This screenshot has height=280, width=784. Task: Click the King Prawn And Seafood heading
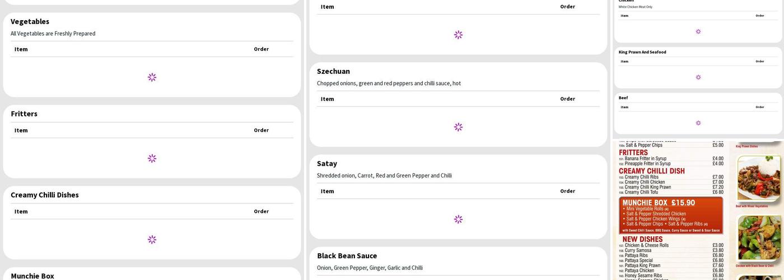coord(642,52)
